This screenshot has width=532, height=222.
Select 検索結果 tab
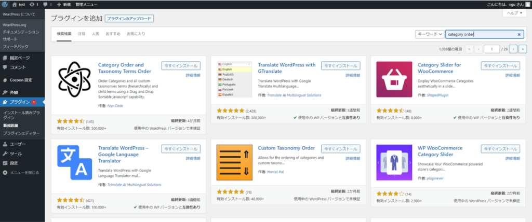(64, 34)
